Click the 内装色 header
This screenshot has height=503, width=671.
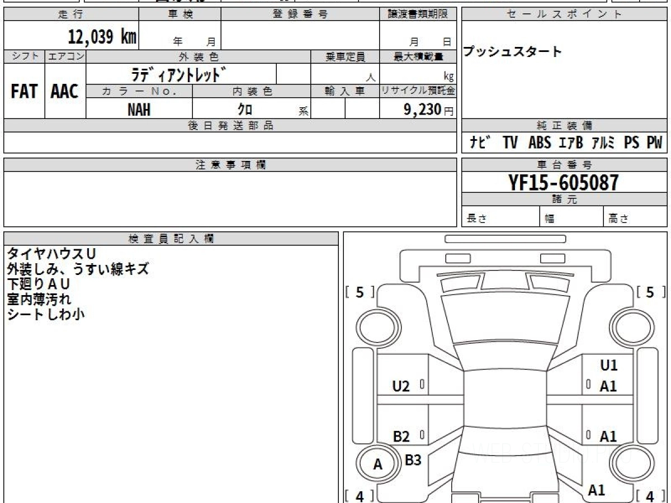tap(252, 91)
